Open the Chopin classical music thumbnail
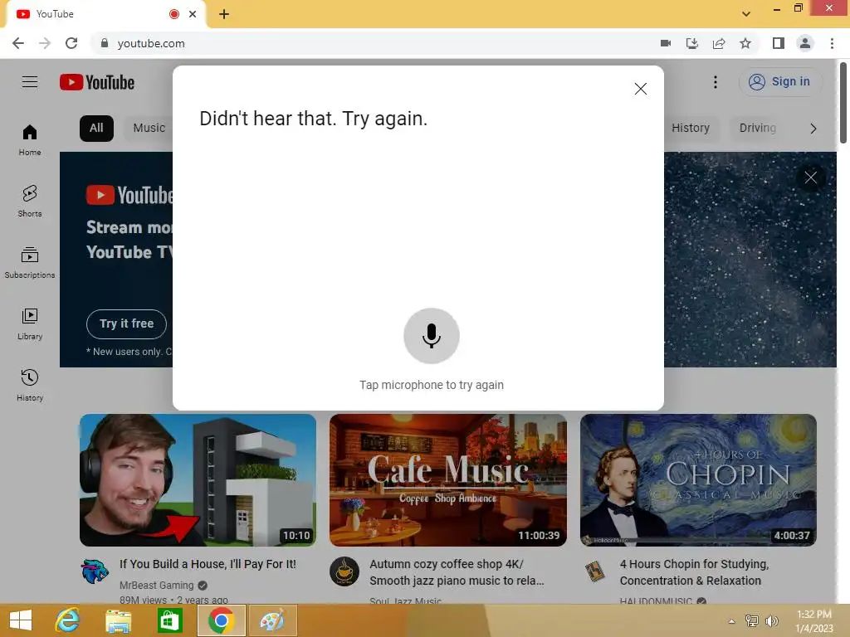850x637 pixels. 698,480
